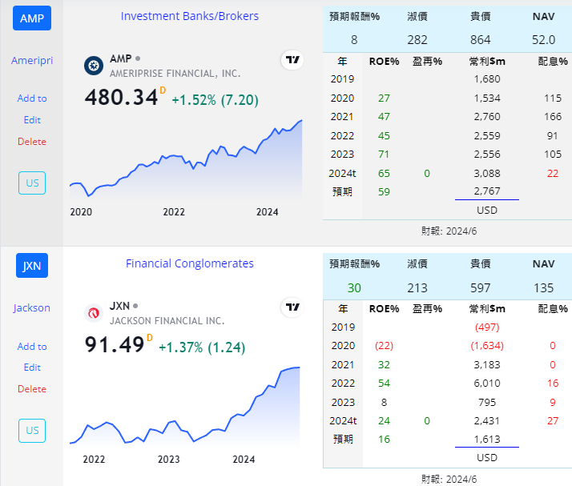Click the JXN change +1.37% (1.24)
This screenshot has width=572, height=486.
[x=202, y=347]
